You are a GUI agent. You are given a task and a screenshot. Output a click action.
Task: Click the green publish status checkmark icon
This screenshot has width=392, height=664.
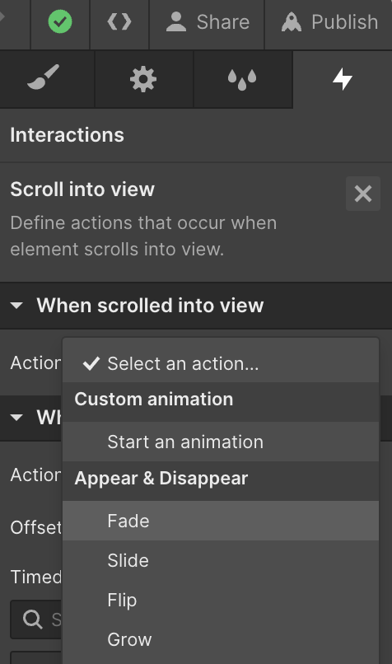[x=60, y=21]
